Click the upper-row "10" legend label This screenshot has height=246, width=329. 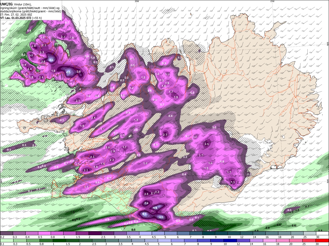(229, 237)
